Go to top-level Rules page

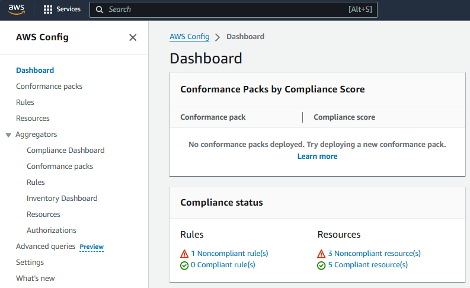click(x=25, y=102)
